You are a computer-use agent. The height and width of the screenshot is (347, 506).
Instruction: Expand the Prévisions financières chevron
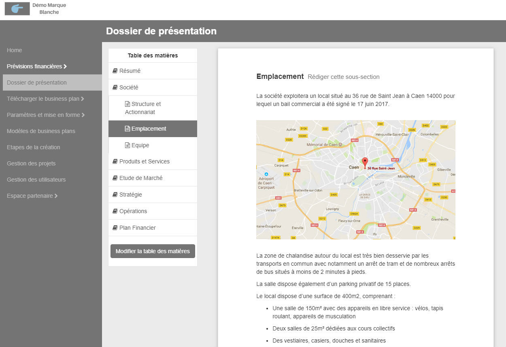65,66
